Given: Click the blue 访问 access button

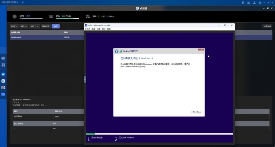Looking at the screenshot, I should pyautogui.click(x=56, y=26).
